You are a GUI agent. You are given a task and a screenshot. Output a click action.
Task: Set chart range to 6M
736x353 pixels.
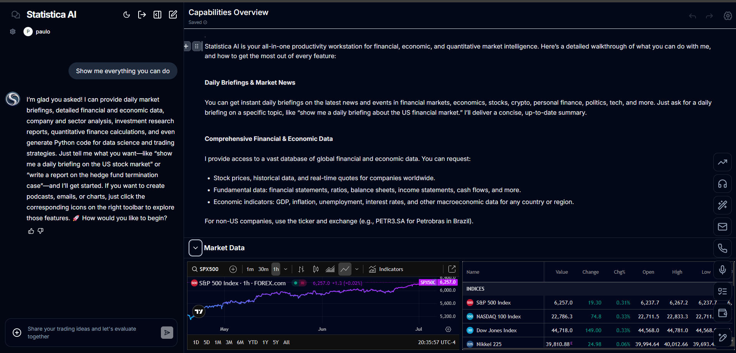coord(240,342)
